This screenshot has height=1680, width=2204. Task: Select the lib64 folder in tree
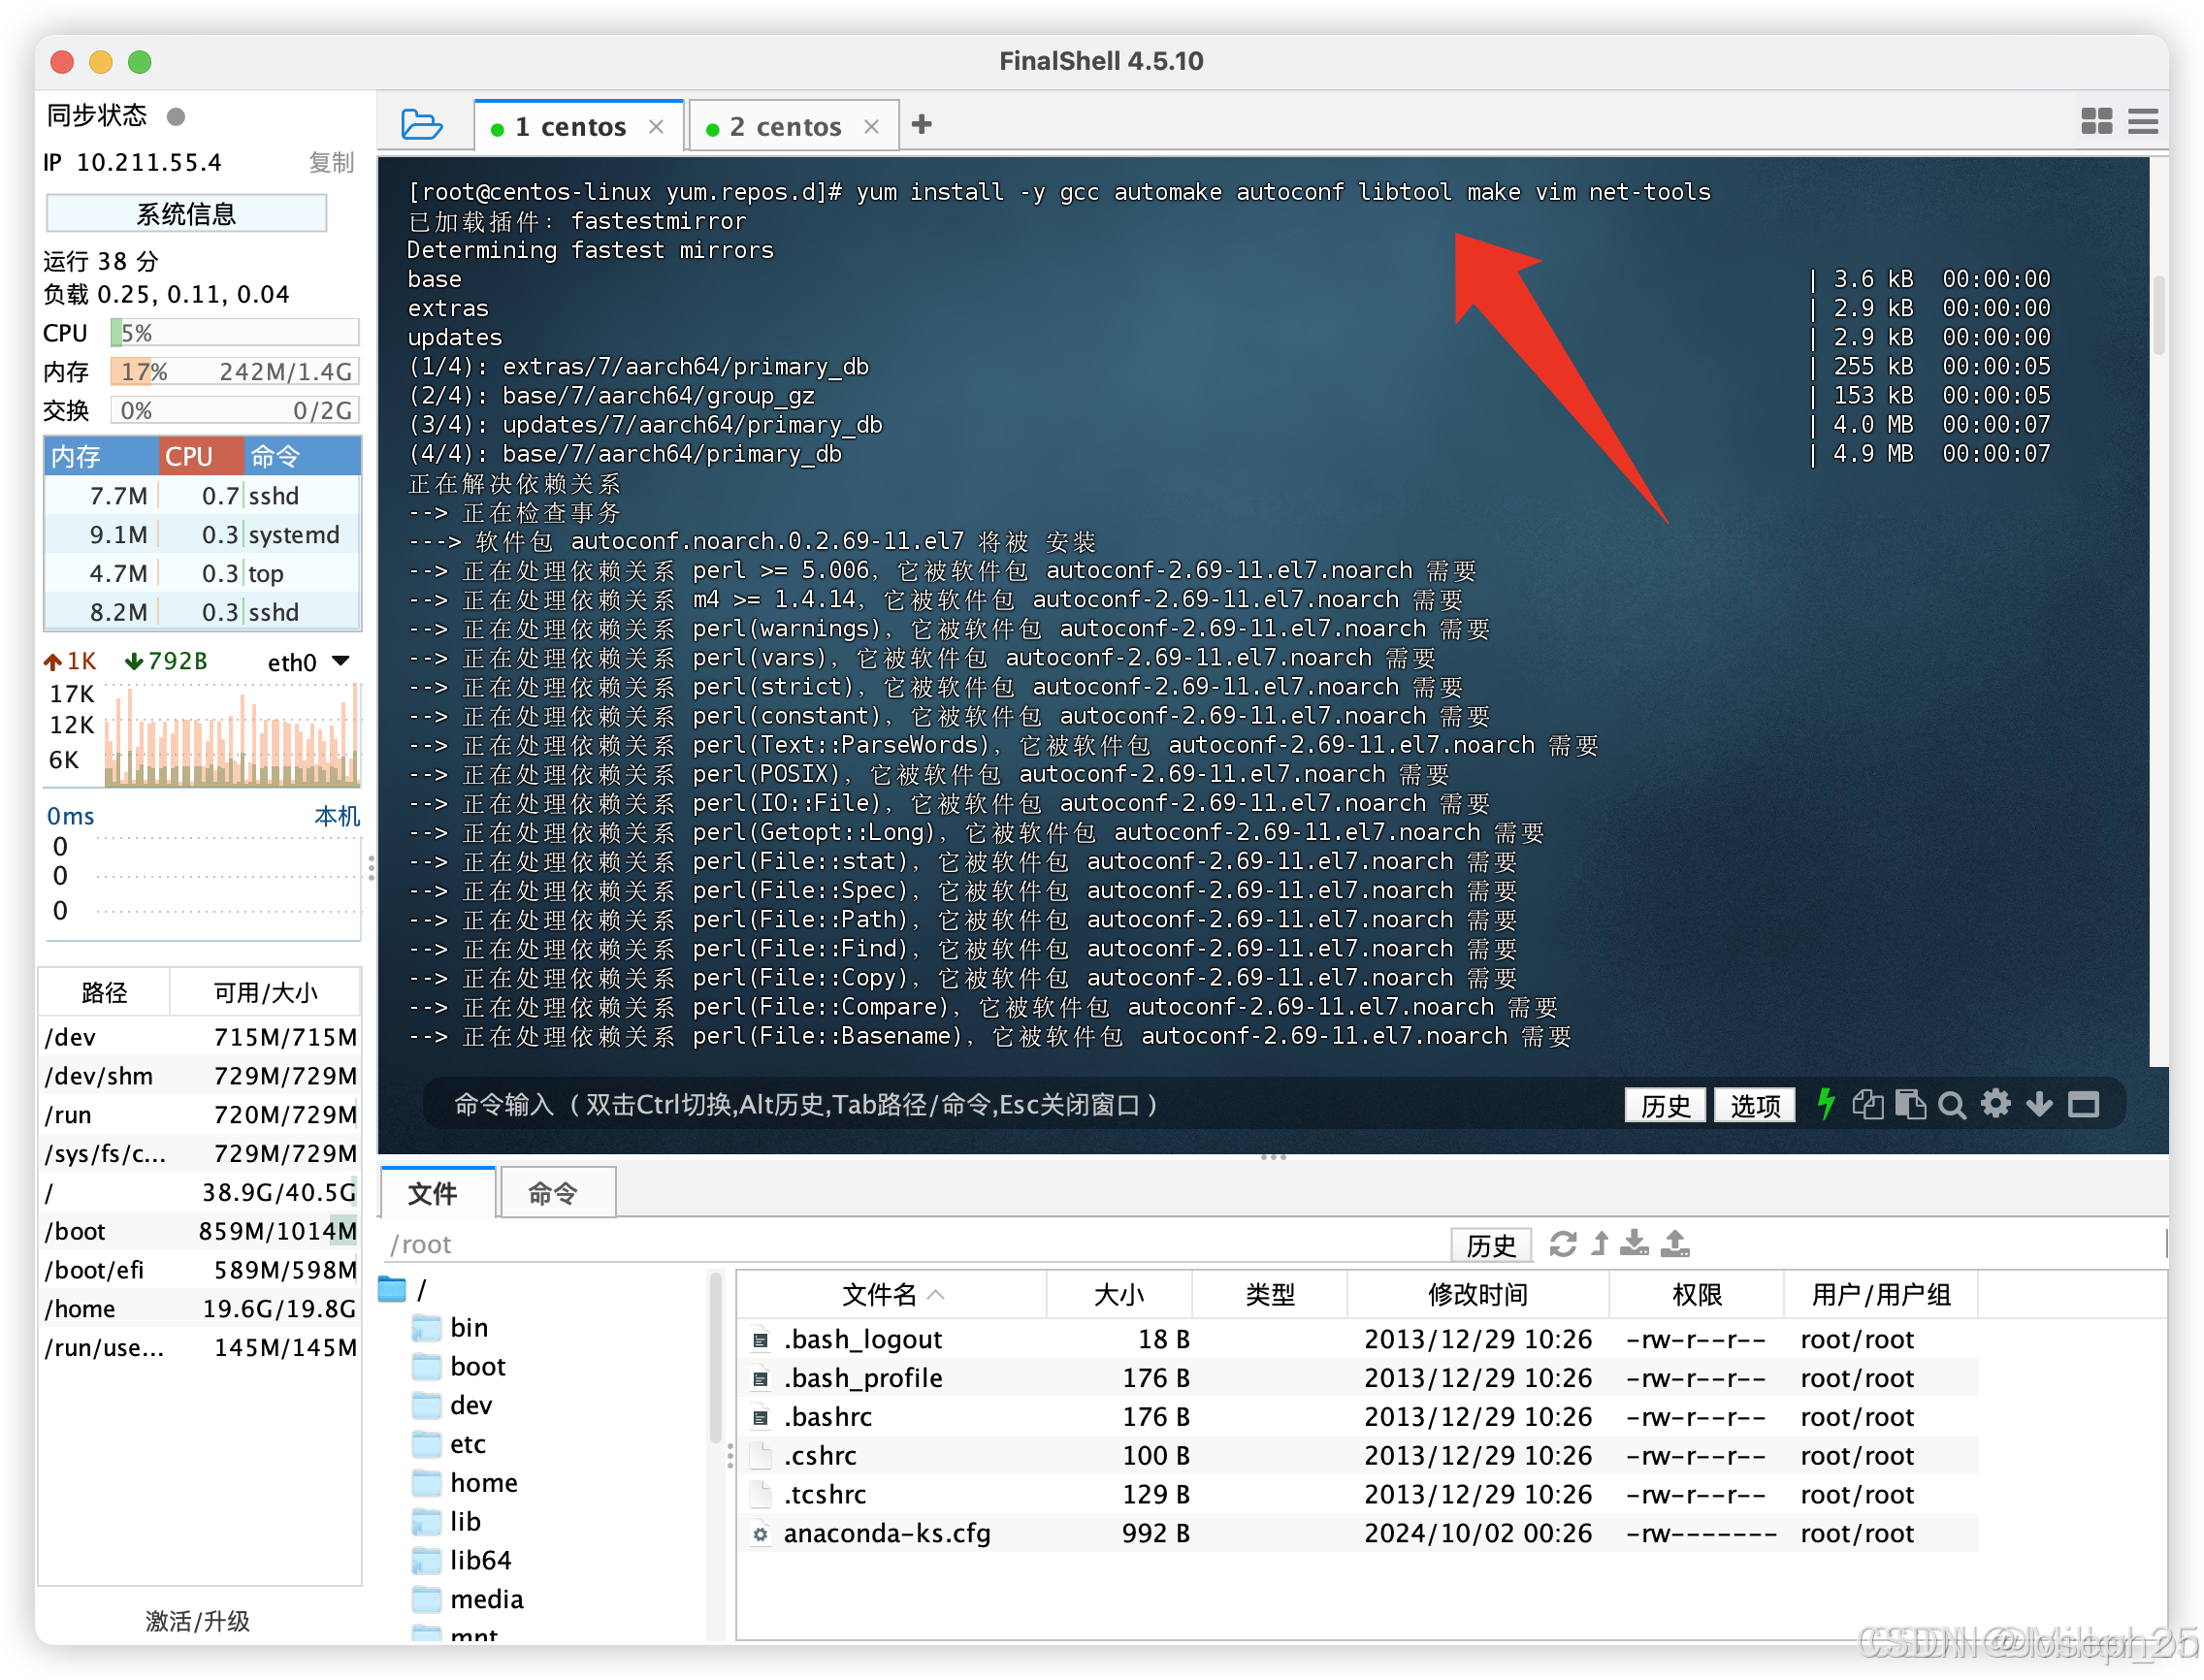462,1560
